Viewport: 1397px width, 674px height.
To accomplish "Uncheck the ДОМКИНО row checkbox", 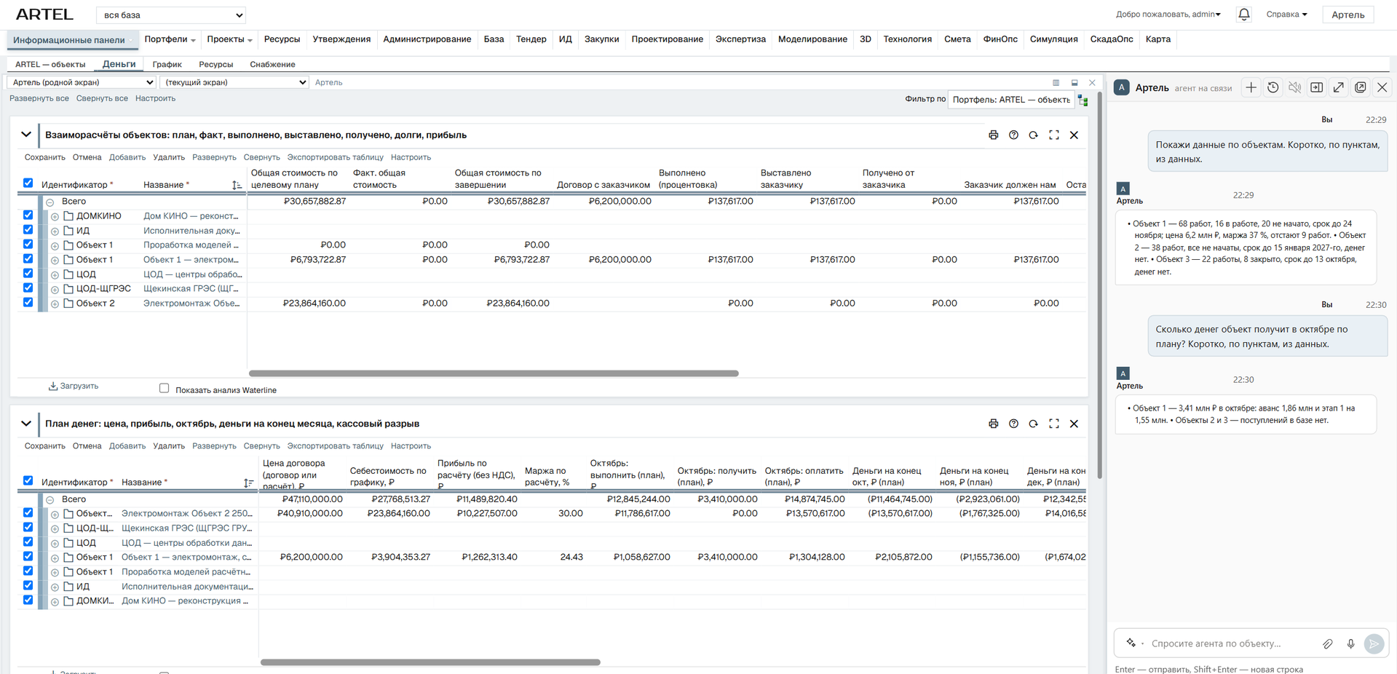I will tap(28, 215).
